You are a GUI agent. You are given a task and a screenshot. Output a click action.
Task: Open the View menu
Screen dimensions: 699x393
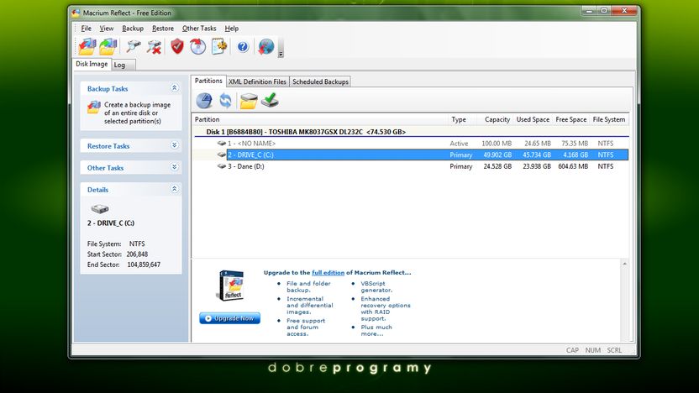tap(107, 28)
